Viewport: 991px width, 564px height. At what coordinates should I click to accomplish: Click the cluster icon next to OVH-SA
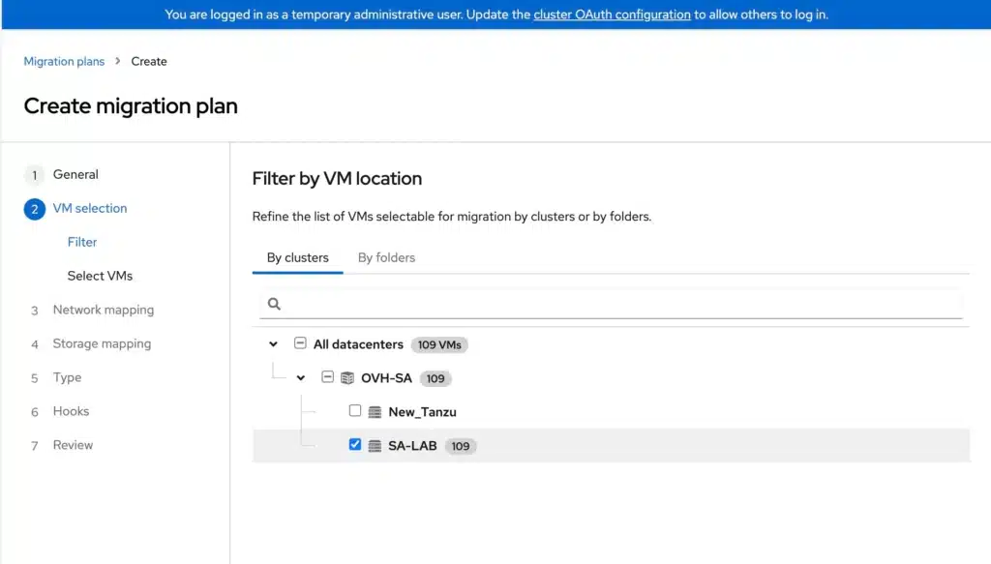346,378
